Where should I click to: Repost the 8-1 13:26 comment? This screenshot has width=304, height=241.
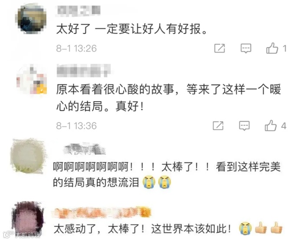219,48
